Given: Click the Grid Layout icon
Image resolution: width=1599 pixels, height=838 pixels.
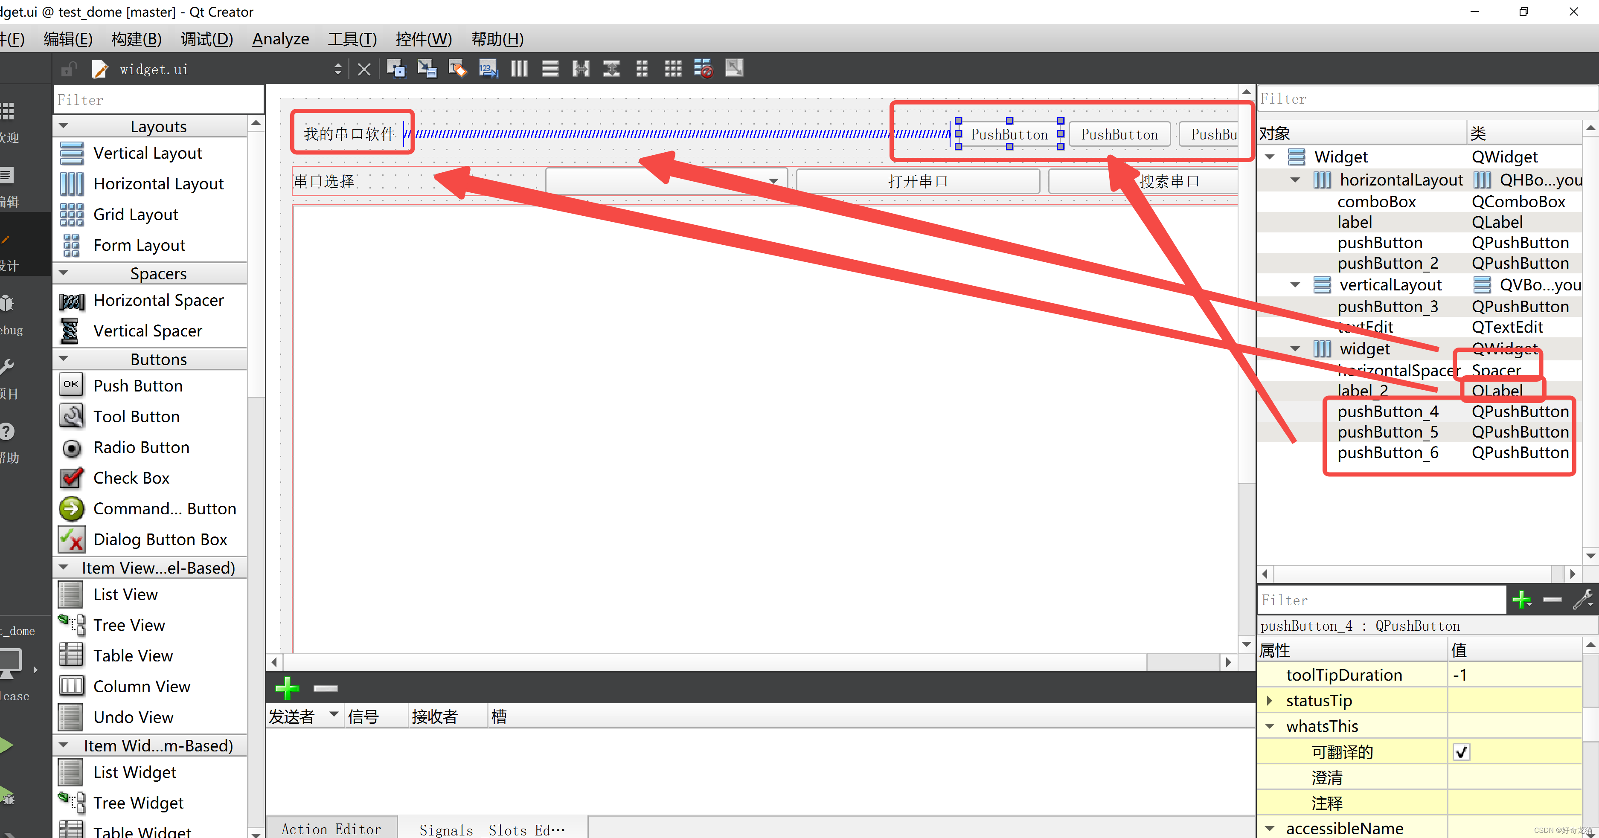Looking at the screenshot, I should [71, 215].
